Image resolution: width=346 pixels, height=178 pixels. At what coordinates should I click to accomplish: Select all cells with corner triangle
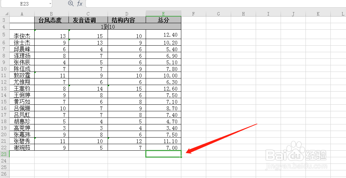coord(7,14)
